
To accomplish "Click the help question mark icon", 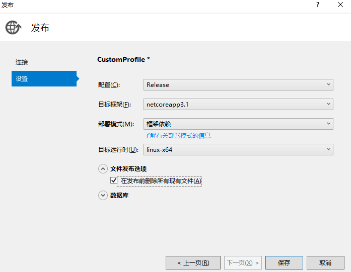I will pos(318,5).
